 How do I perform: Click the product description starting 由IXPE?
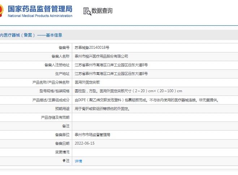147,100
